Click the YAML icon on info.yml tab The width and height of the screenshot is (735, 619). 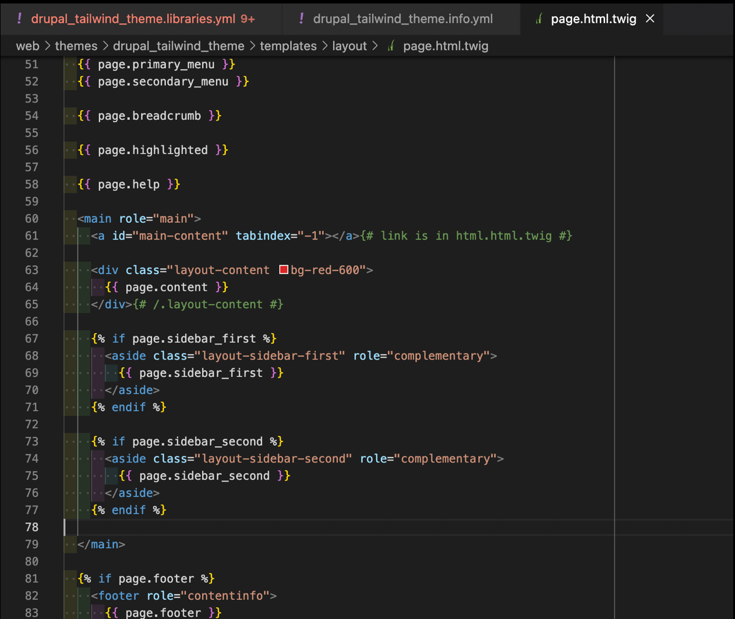coord(301,19)
